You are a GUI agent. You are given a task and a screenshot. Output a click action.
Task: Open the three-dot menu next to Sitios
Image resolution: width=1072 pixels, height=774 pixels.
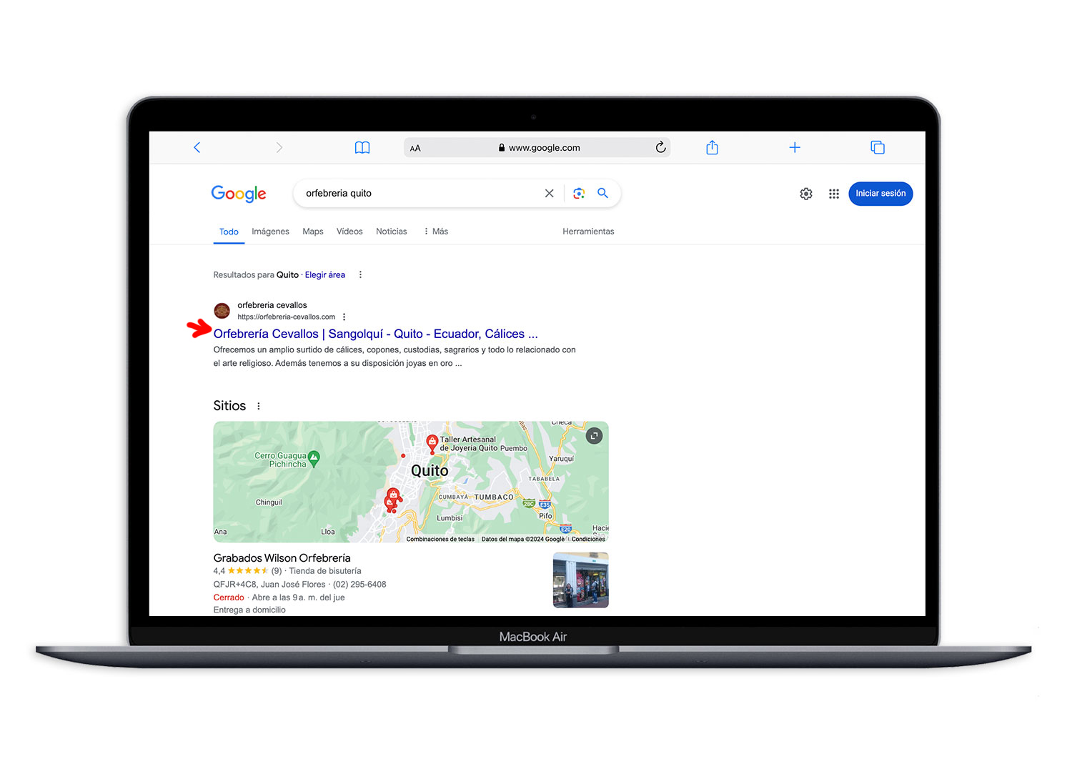tap(259, 406)
